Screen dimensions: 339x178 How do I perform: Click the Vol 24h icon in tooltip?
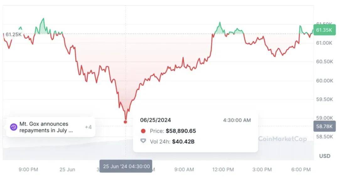click(x=143, y=141)
